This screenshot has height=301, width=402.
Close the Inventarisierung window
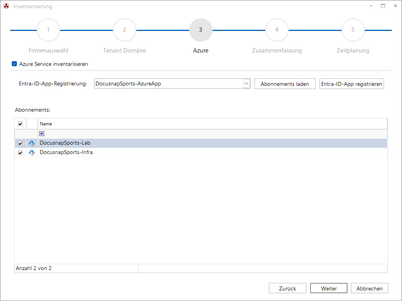395,6
